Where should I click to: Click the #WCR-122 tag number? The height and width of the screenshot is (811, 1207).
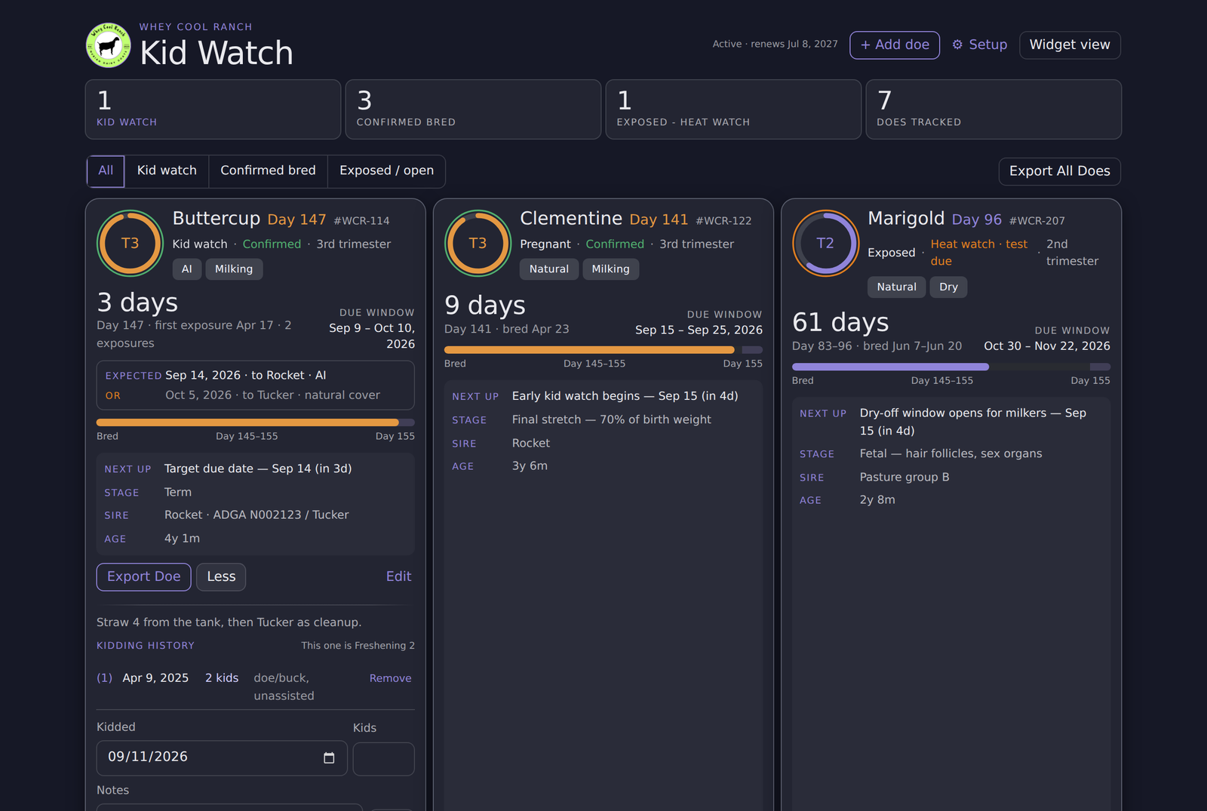coord(724,221)
